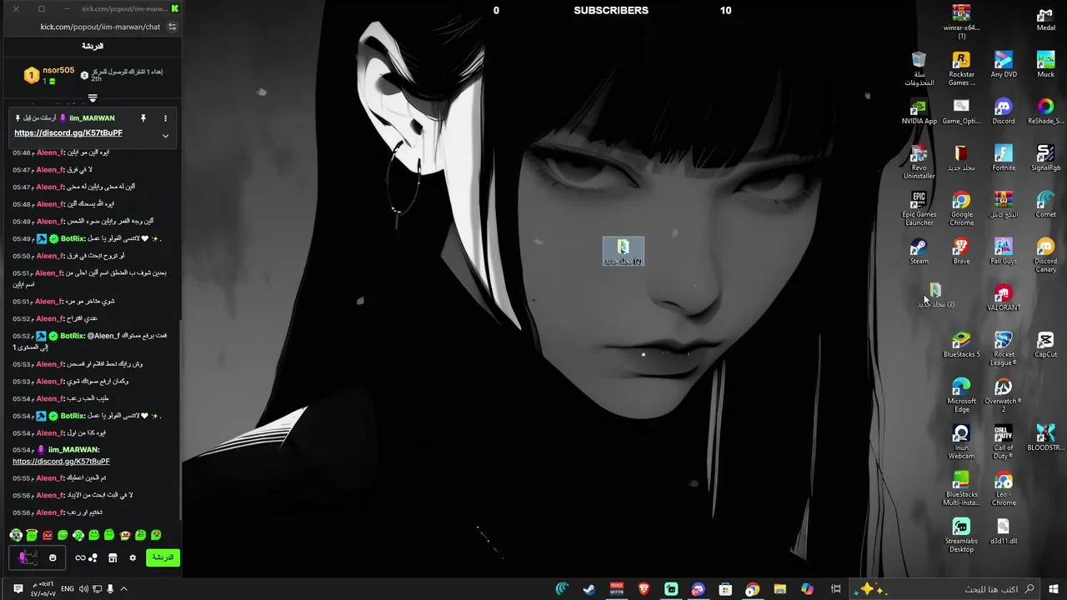Open the Overwatch 2 desktop icon
Screen dimensions: 1067x600
tap(1003, 396)
